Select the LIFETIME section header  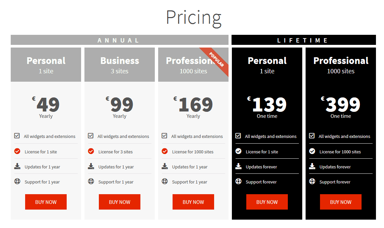[x=304, y=40]
